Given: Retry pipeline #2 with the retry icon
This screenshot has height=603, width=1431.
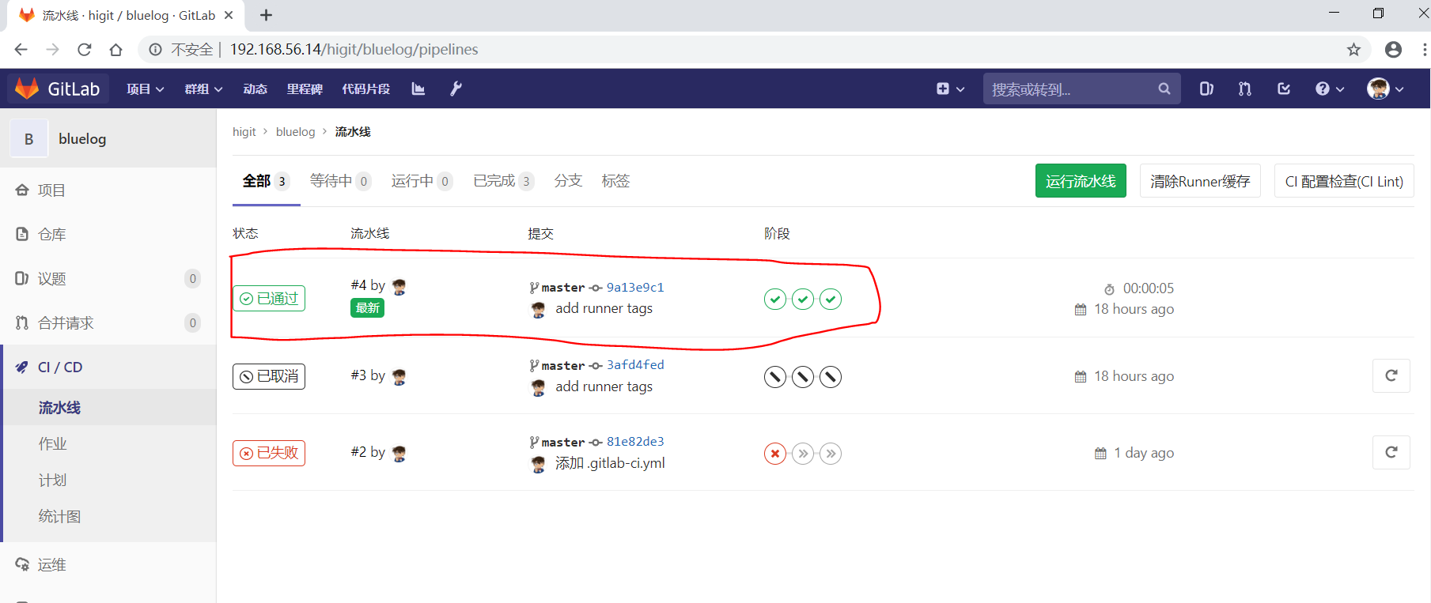Looking at the screenshot, I should click(x=1391, y=452).
